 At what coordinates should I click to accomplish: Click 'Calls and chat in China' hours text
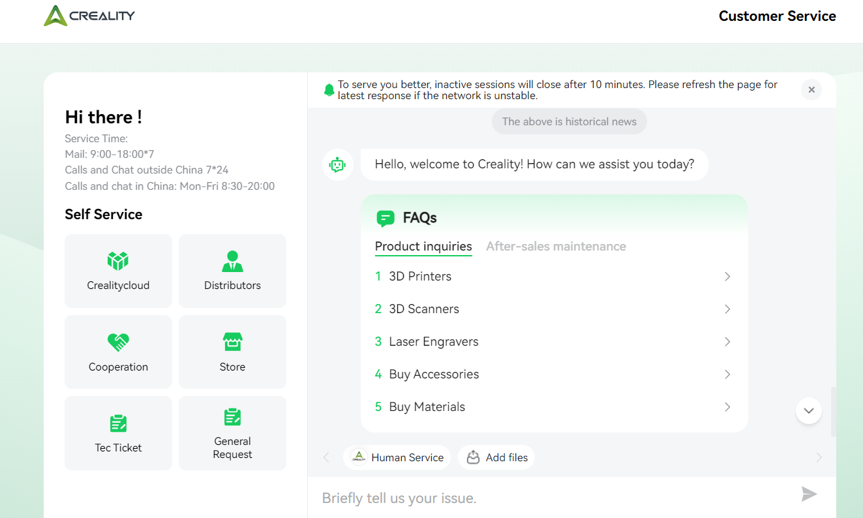click(170, 186)
